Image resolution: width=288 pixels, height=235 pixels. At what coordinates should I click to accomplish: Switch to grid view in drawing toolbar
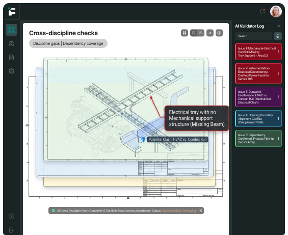185,33
